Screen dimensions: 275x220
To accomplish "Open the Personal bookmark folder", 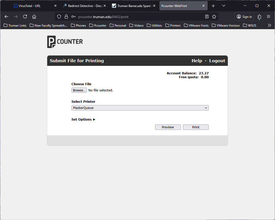I will pos(118,26).
